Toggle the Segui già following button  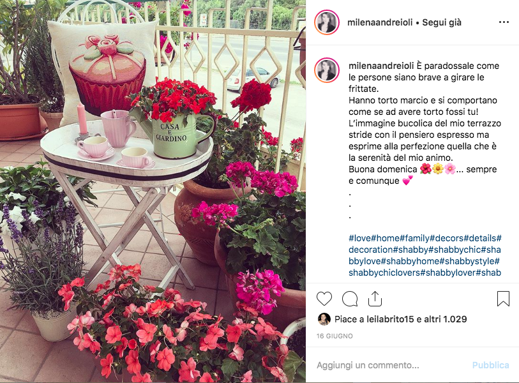click(x=442, y=22)
